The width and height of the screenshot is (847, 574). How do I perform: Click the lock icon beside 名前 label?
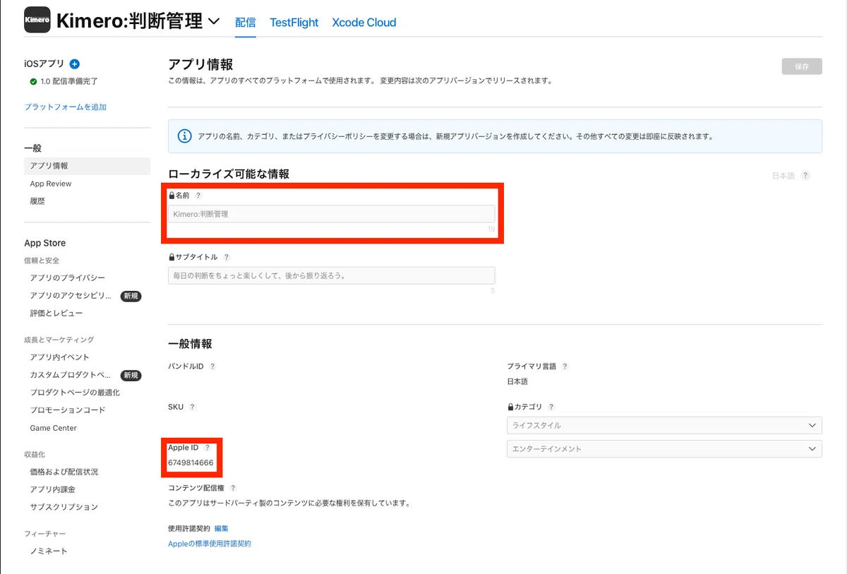[172, 195]
